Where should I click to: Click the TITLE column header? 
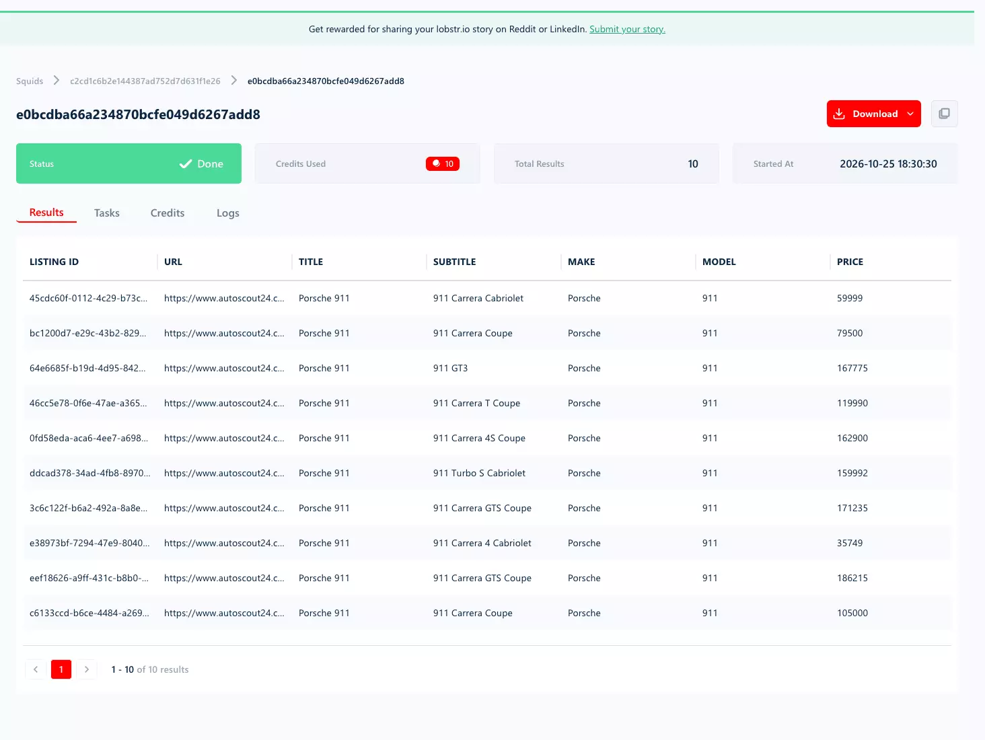pos(311,262)
